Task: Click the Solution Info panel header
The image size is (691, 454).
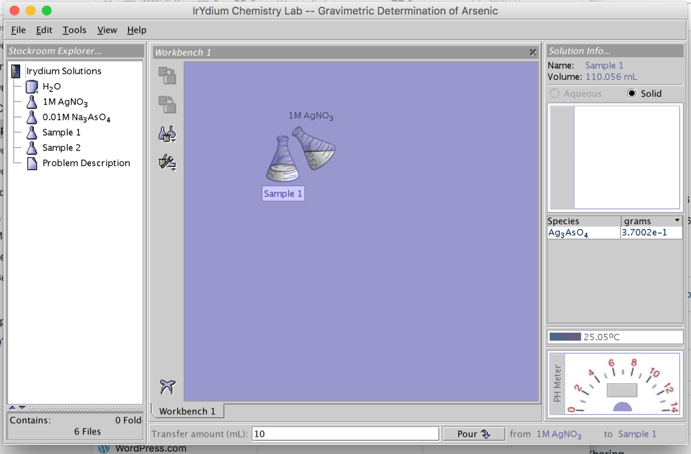Action: pyautogui.click(x=615, y=51)
